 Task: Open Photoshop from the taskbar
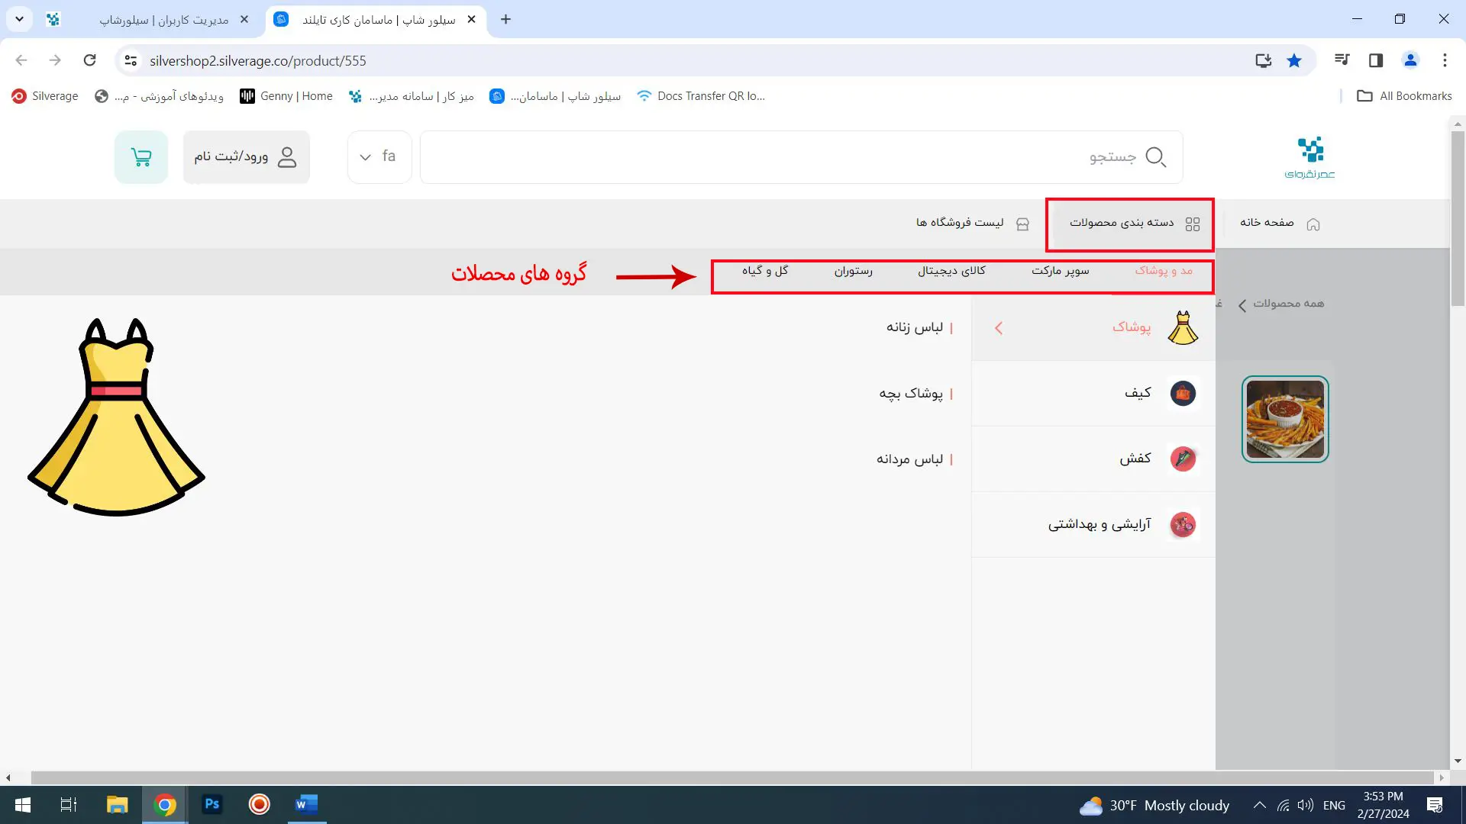pos(212,805)
